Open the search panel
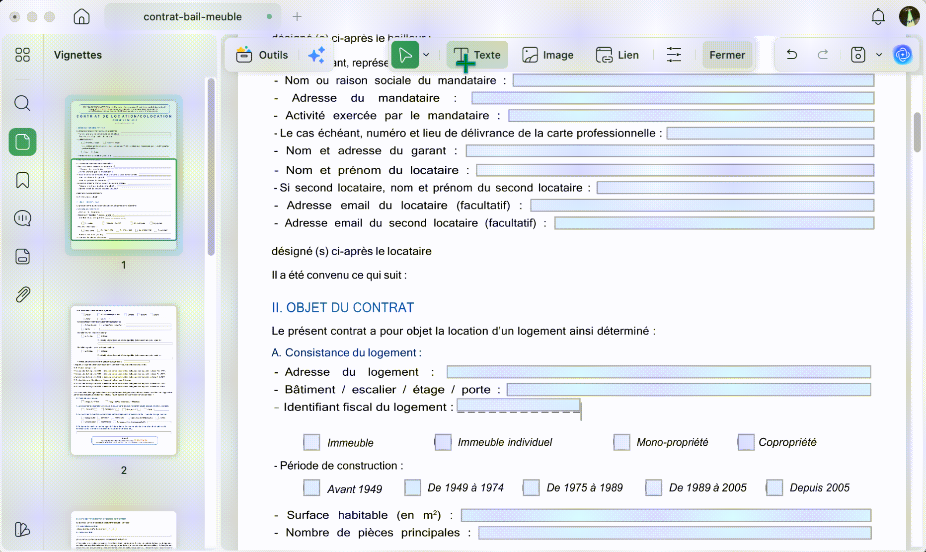Viewport: 926px width, 552px height. [x=22, y=103]
